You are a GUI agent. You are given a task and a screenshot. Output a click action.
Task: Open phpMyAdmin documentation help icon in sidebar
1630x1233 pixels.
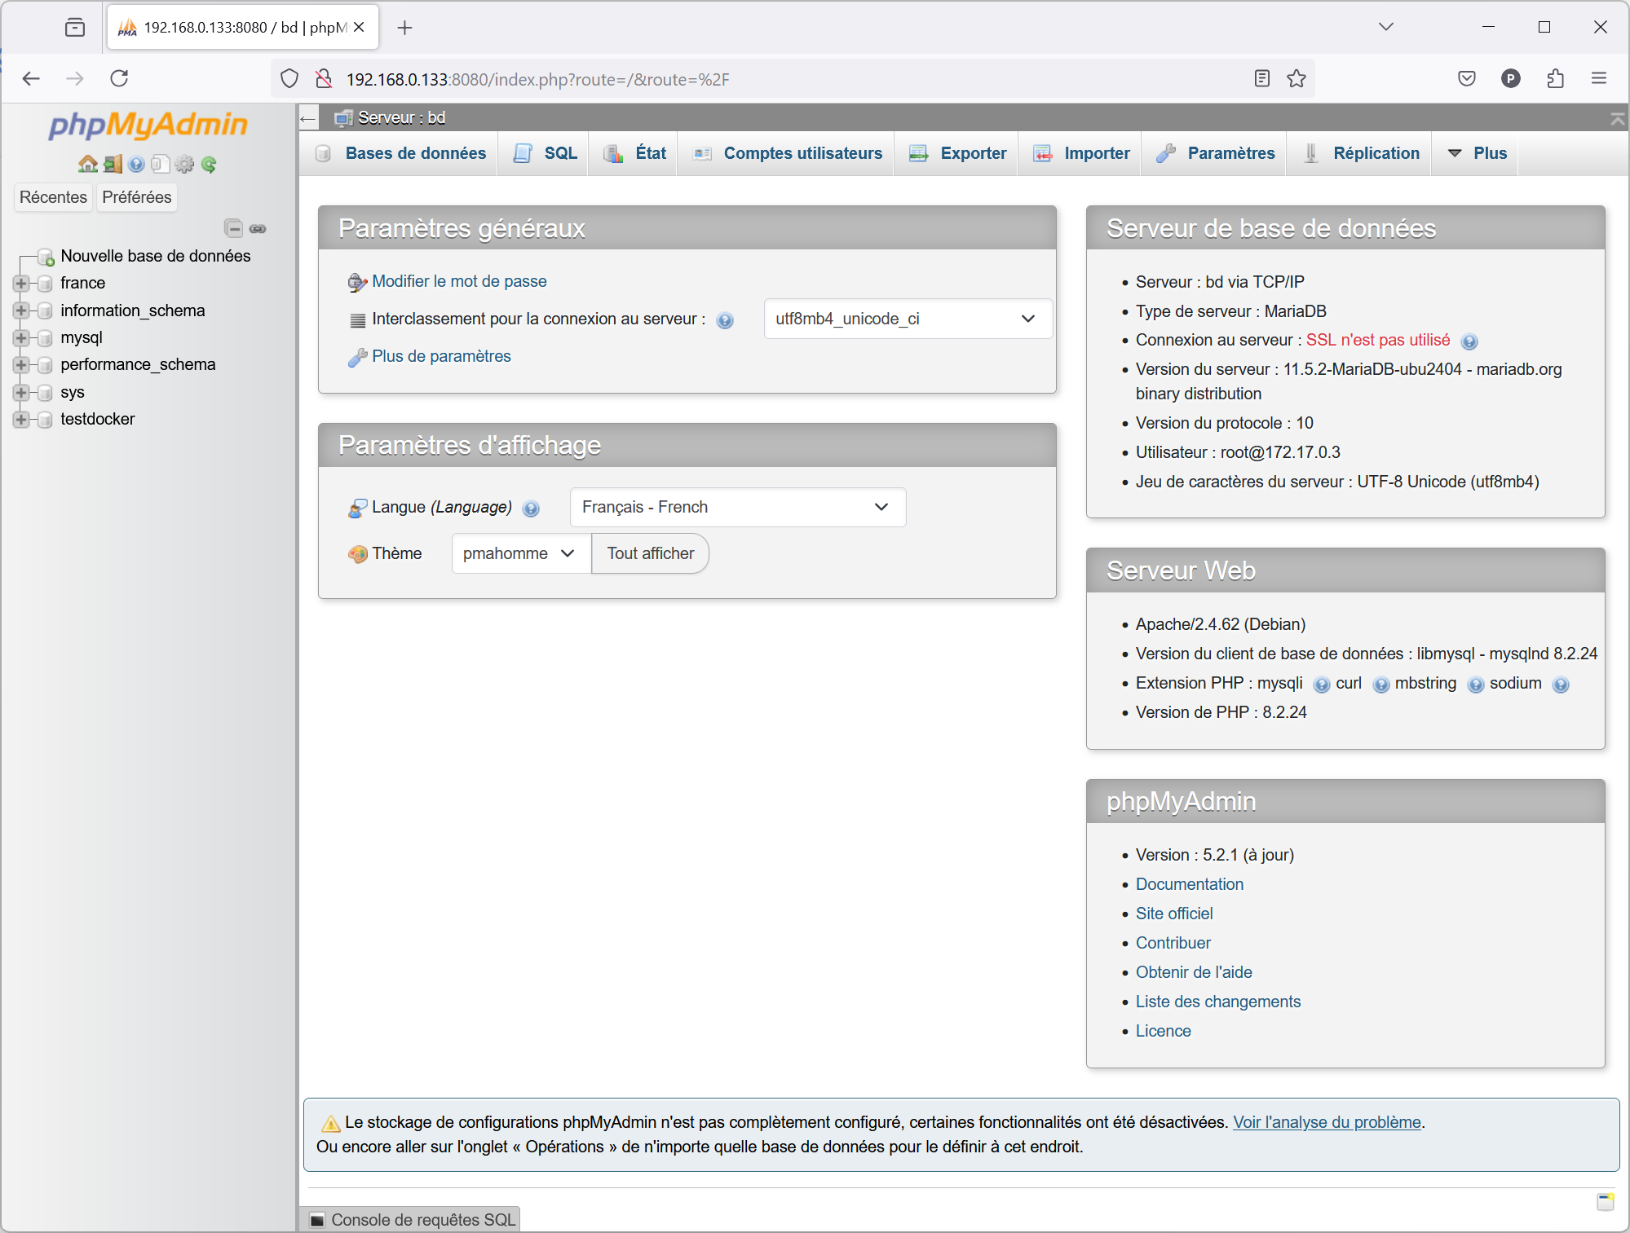[137, 164]
